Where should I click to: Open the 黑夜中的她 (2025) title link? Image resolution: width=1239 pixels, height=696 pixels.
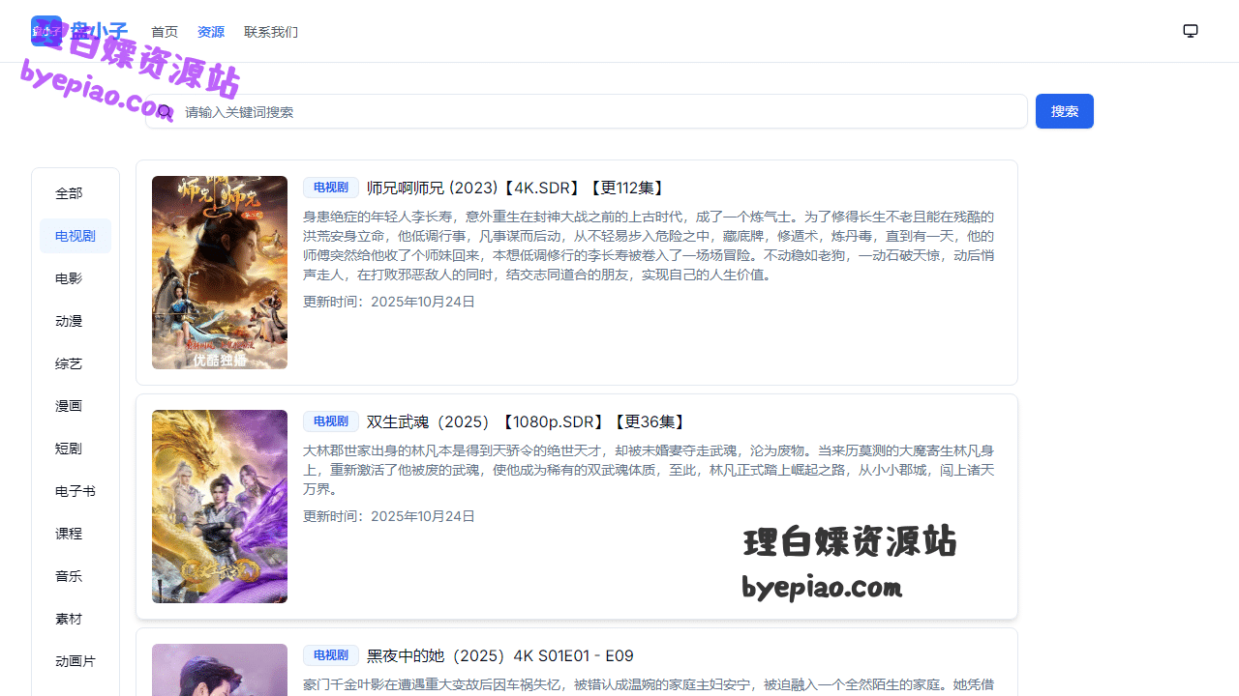click(499, 656)
